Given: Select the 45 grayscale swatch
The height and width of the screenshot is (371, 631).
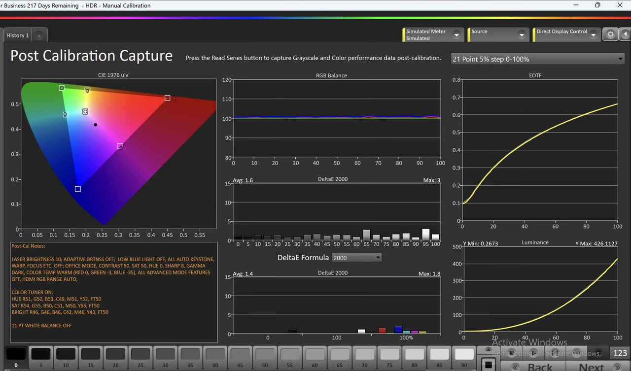Looking at the screenshot, I should (x=240, y=357).
